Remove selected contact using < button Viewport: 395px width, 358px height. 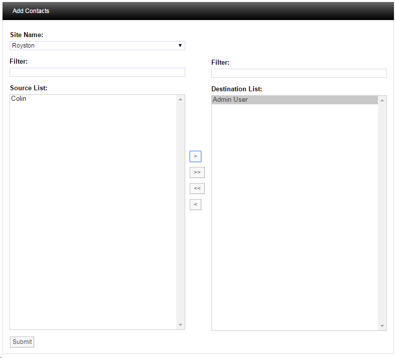195,205
